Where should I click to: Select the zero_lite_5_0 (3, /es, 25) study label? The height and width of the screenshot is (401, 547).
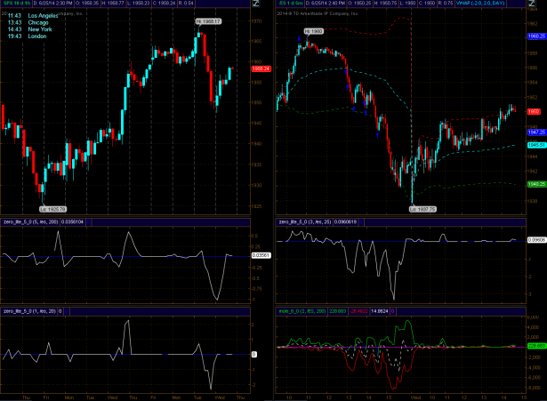click(x=305, y=221)
